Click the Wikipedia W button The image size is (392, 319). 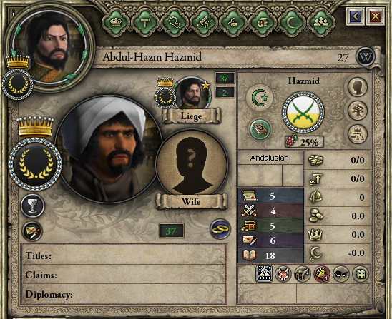366,57
